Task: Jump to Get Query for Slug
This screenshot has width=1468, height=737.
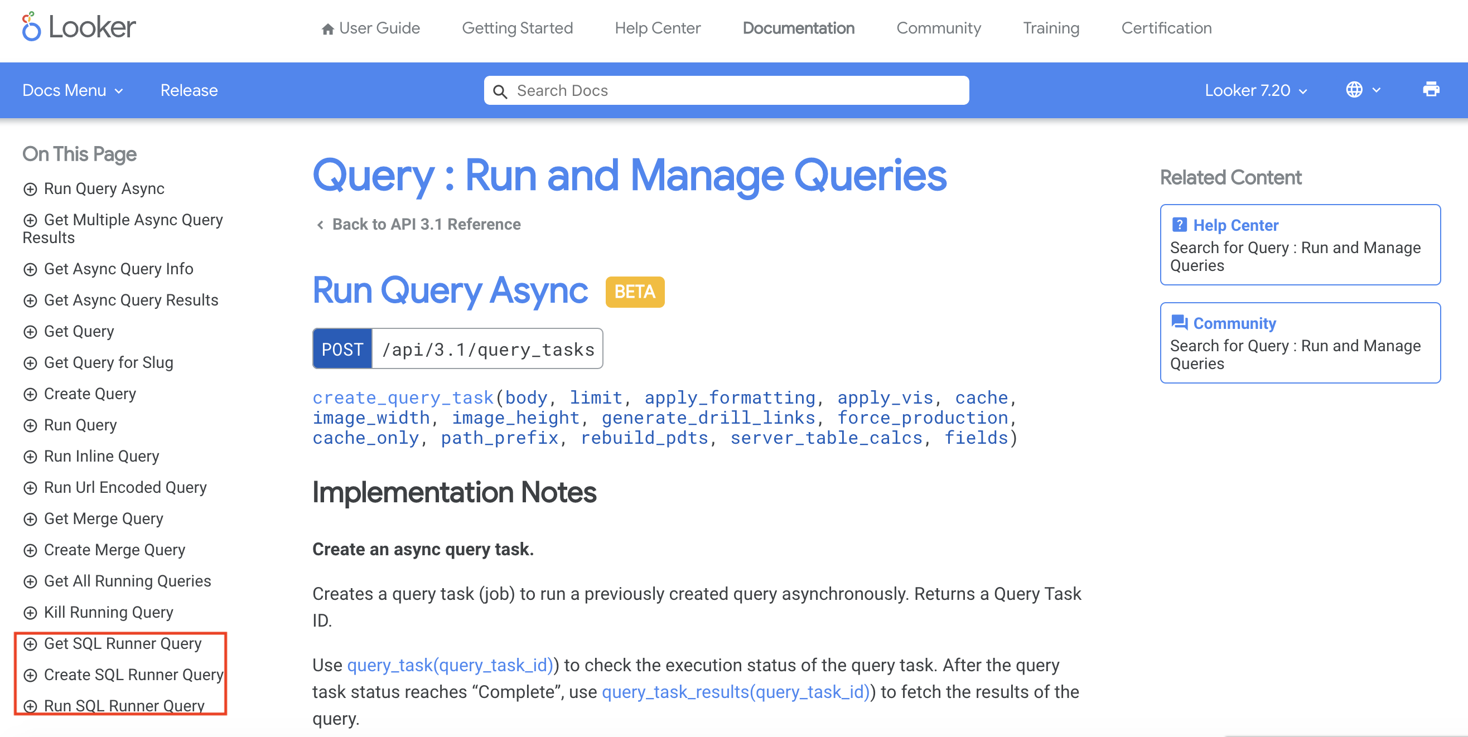Action: [108, 363]
